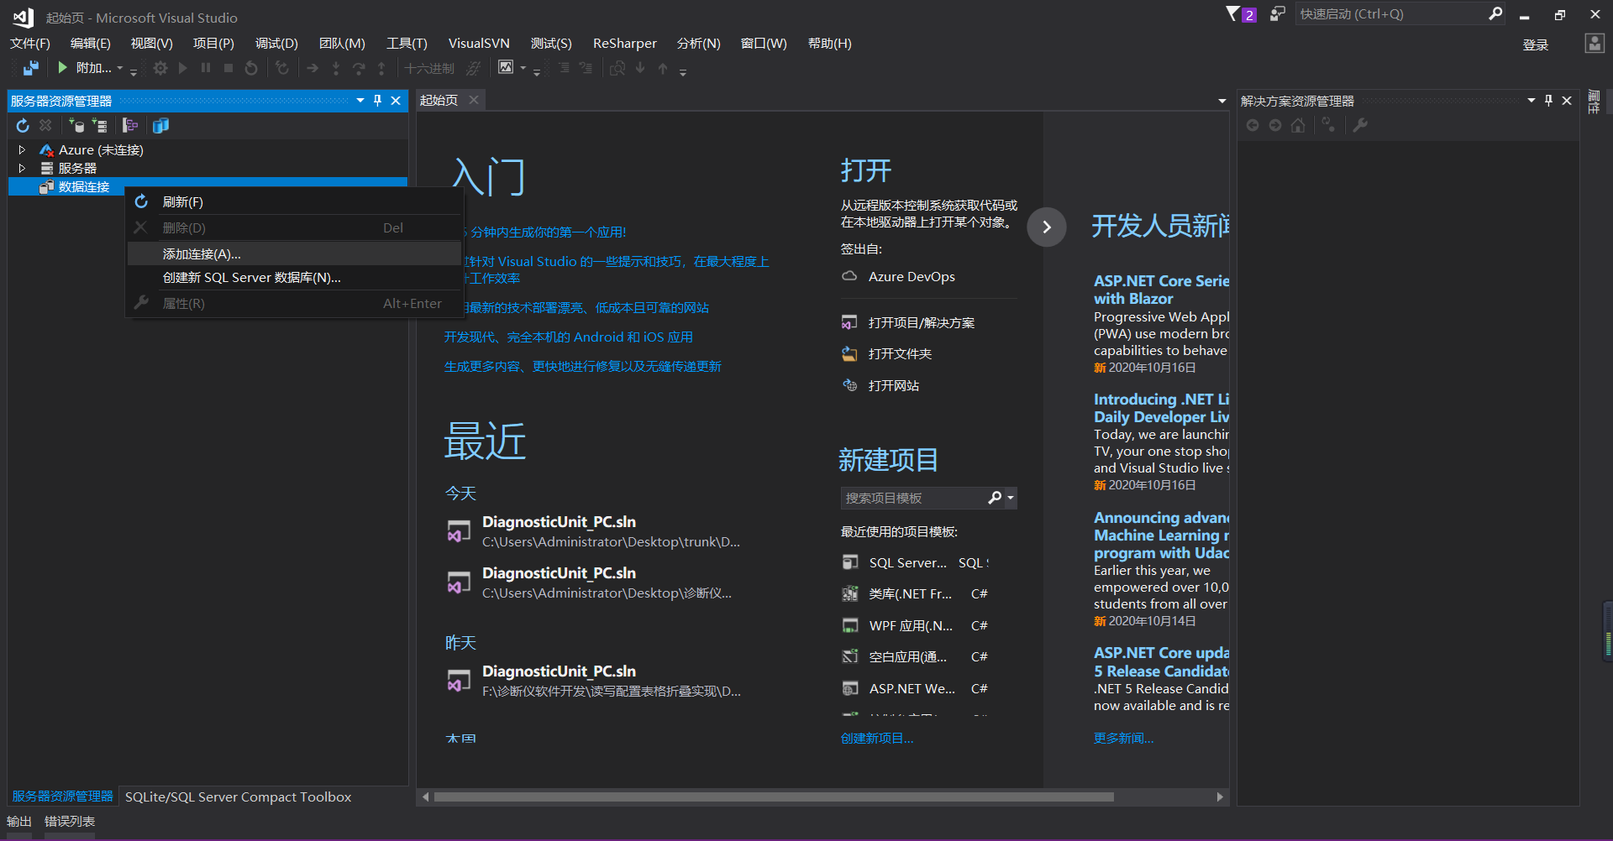Click the Save All toolbar icon
Image resolution: width=1613 pixels, height=841 pixels.
(x=30, y=68)
